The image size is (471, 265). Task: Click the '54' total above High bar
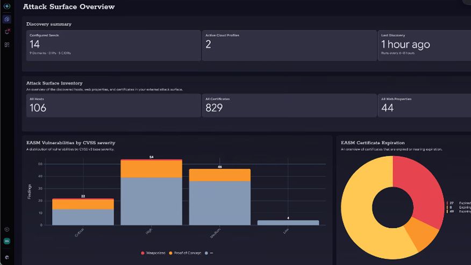pyautogui.click(x=152, y=157)
